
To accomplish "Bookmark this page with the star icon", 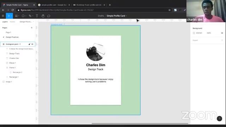I will point(169,10).
